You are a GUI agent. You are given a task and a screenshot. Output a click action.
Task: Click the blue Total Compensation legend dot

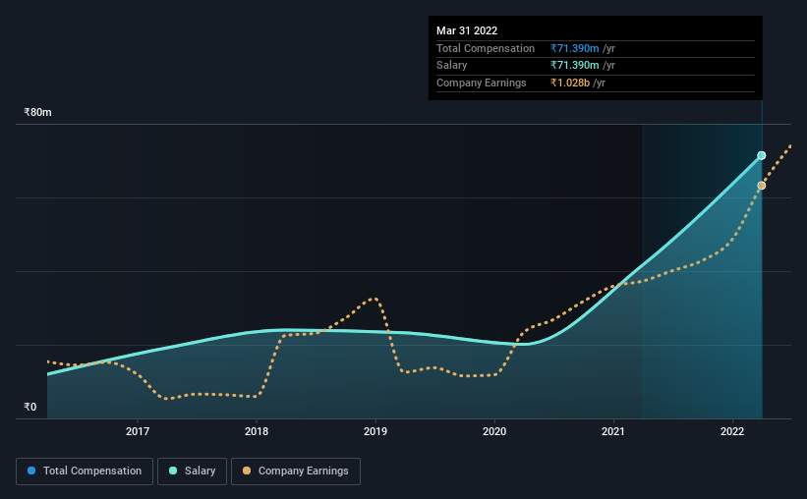coord(31,471)
